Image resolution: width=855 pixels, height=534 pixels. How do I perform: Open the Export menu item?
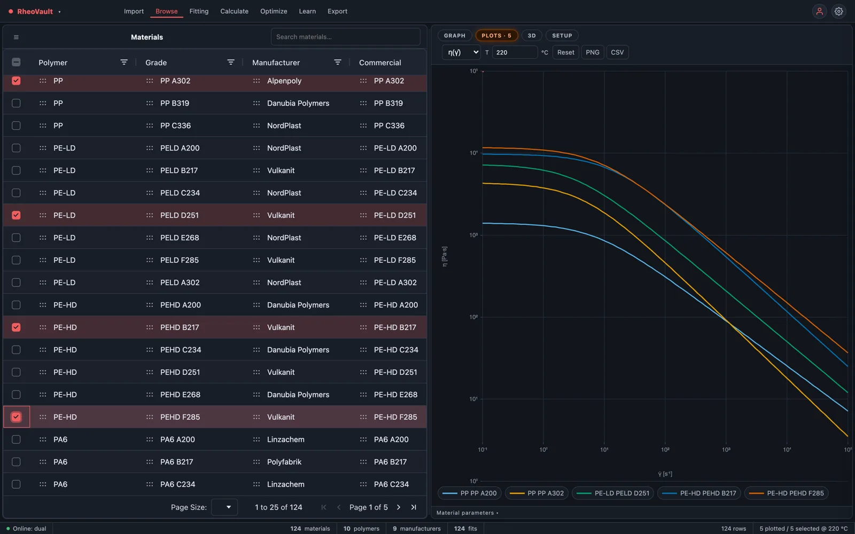(x=337, y=11)
